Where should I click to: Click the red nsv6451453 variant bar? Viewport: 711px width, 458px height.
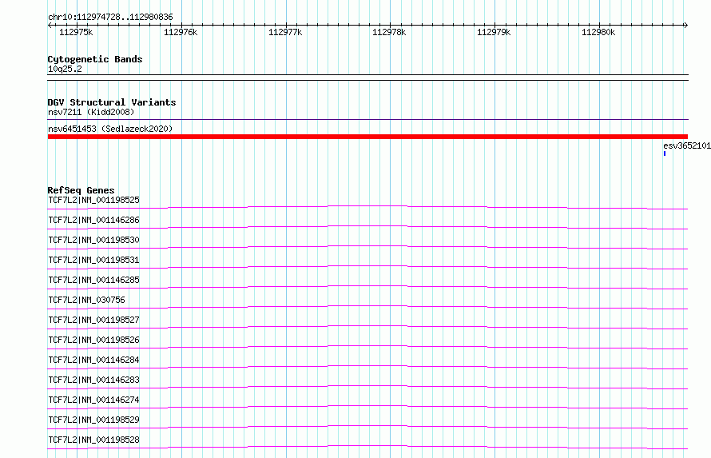[367, 137]
